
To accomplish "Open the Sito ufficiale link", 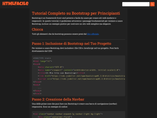I will click(x=93, y=34).
